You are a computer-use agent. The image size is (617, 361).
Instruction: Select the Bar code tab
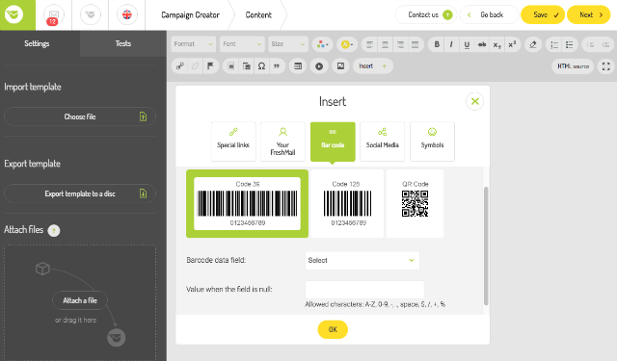click(x=333, y=142)
